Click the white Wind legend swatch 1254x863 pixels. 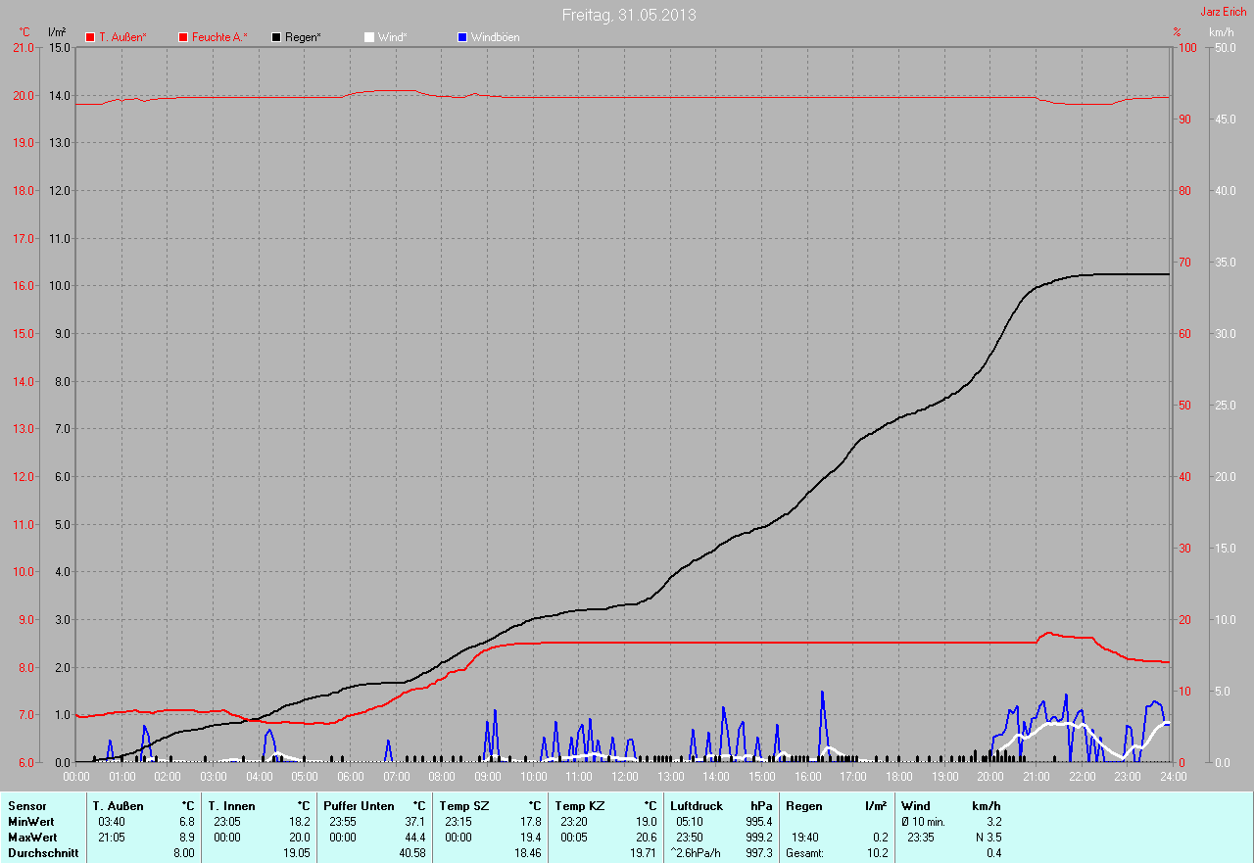coord(369,37)
